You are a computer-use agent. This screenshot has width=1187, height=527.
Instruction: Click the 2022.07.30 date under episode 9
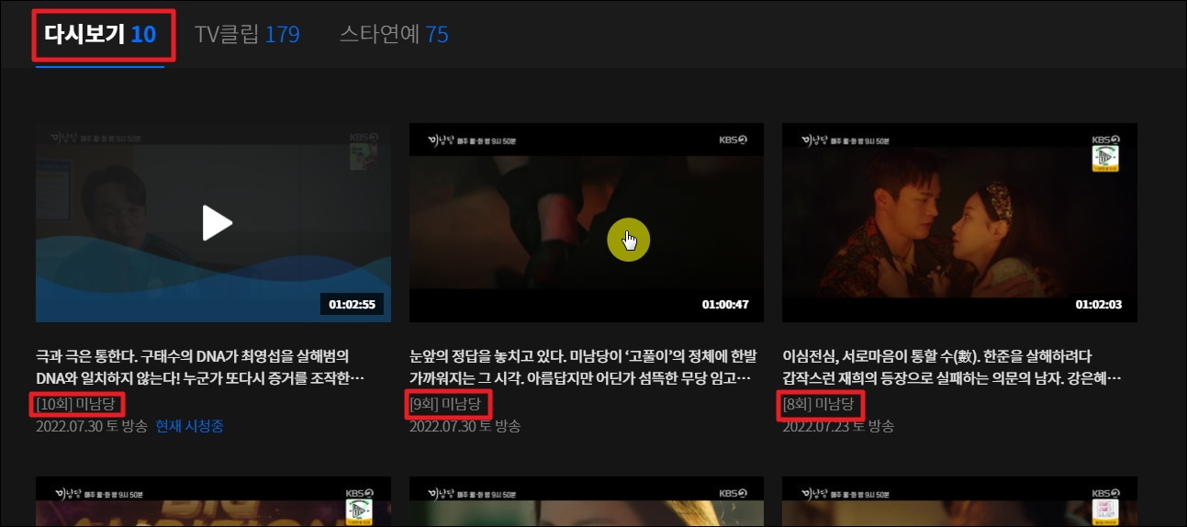(465, 426)
